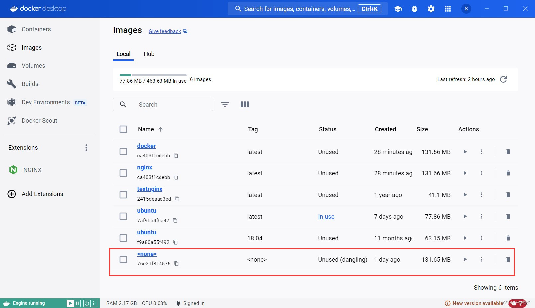Open the engine more options menu
535x308 pixels.
[x=94, y=303]
